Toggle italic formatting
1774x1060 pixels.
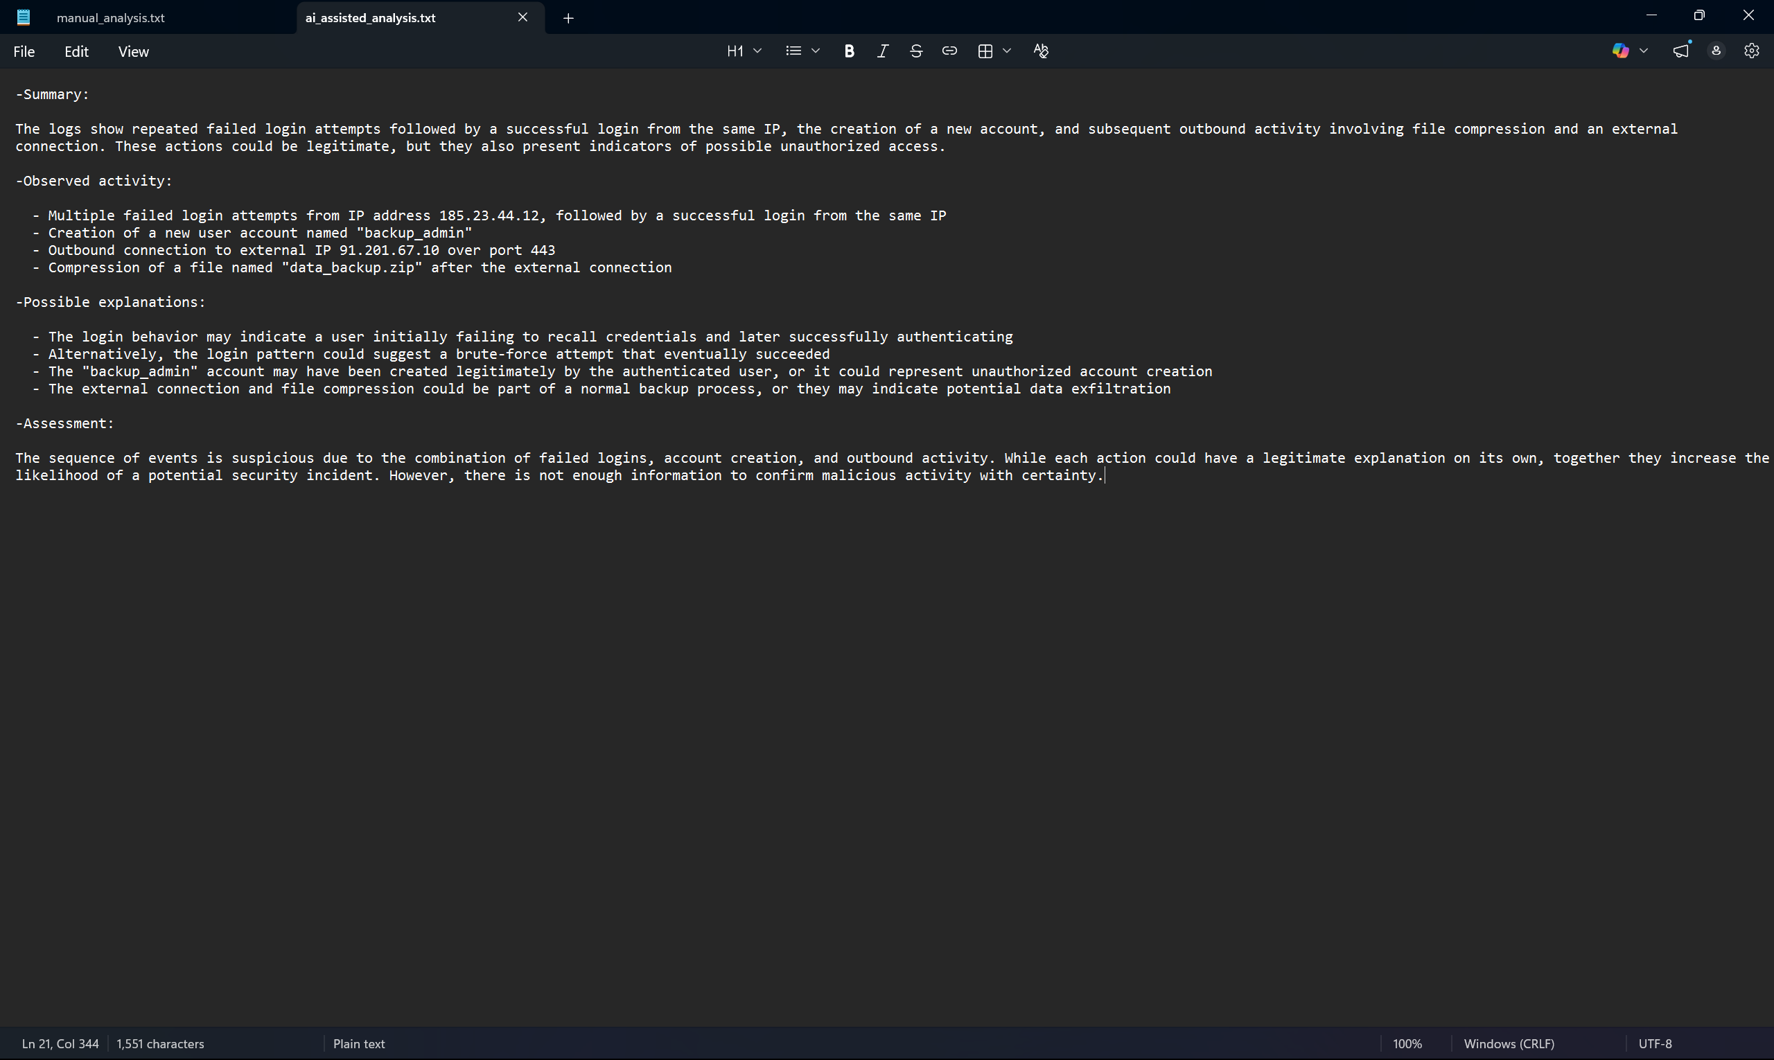pyautogui.click(x=882, y=51)
